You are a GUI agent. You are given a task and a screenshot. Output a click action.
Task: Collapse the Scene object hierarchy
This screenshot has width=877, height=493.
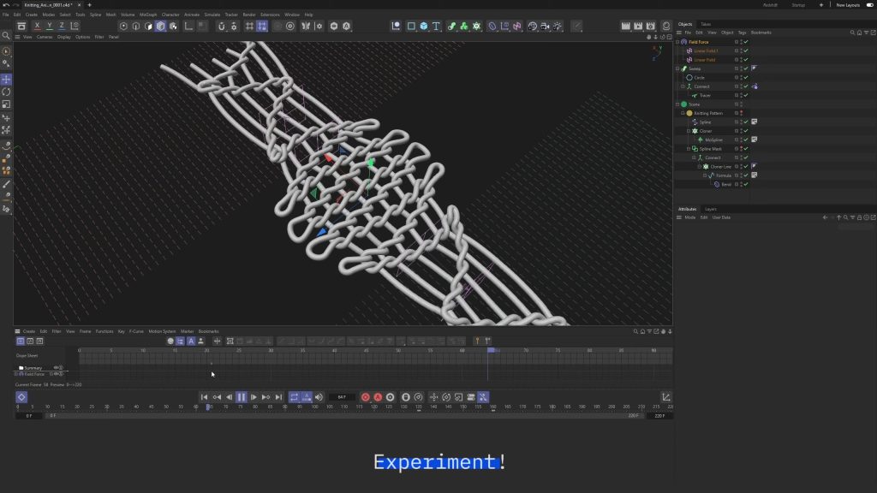point(678,104)
